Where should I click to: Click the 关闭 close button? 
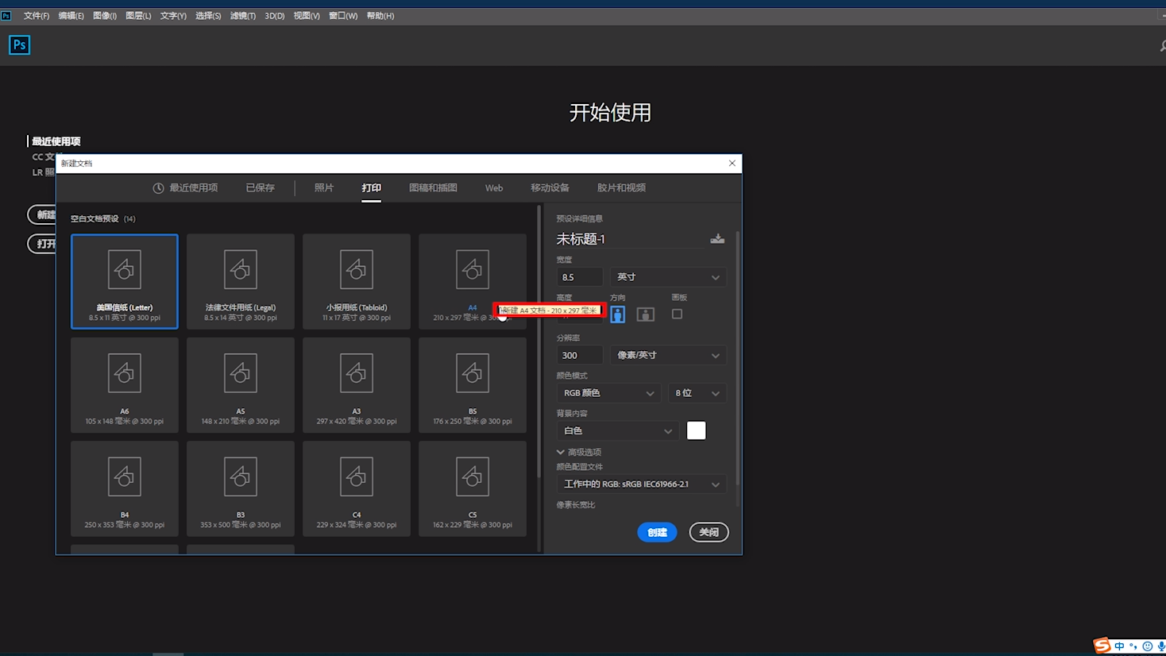(x=708, y=532)
